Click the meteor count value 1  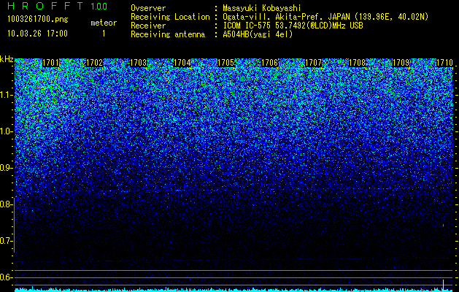coord(104,34)
